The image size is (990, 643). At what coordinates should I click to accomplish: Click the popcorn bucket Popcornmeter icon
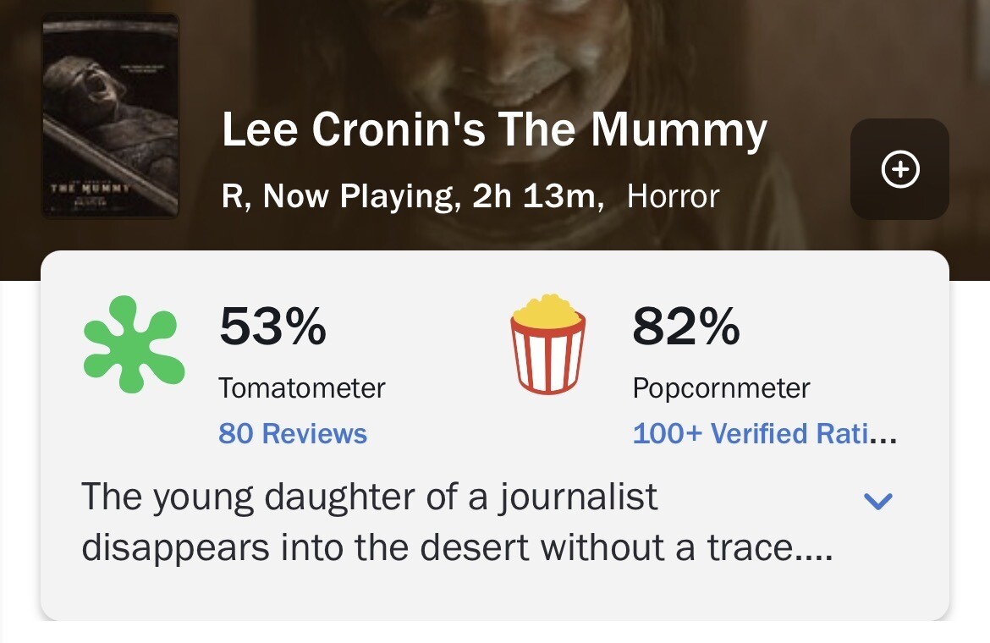point(548,343)
